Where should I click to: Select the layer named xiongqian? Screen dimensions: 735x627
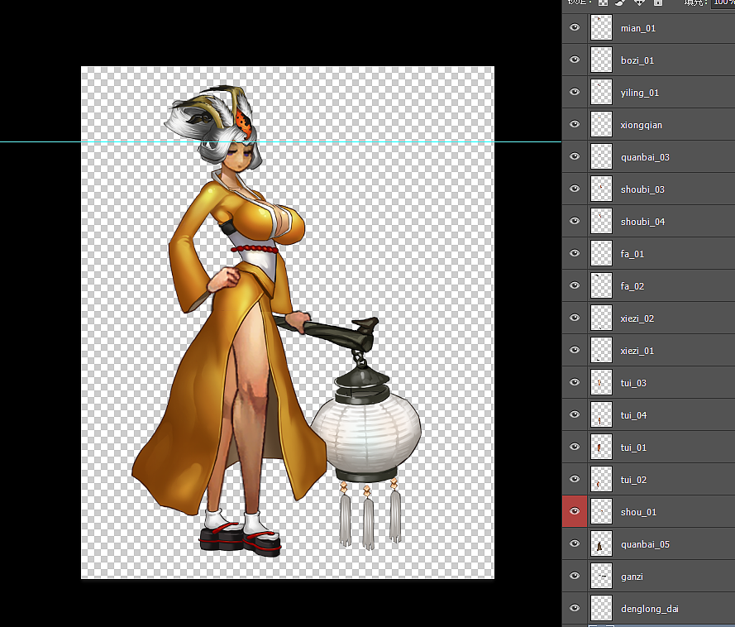tap(642, 125)
